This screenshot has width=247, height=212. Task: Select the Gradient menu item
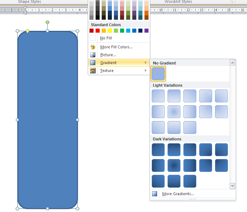tap(108, 63)
